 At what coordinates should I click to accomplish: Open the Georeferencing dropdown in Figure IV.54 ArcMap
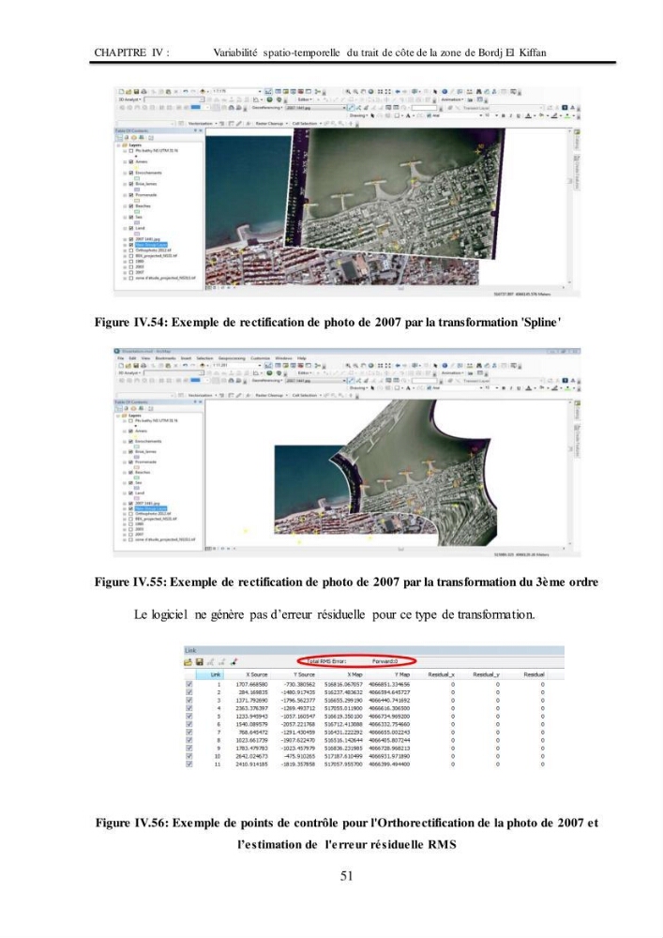(267, 108)
